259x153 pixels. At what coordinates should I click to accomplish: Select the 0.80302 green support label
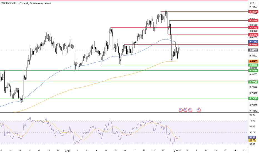pyautogui.click(x=253, y=65)
